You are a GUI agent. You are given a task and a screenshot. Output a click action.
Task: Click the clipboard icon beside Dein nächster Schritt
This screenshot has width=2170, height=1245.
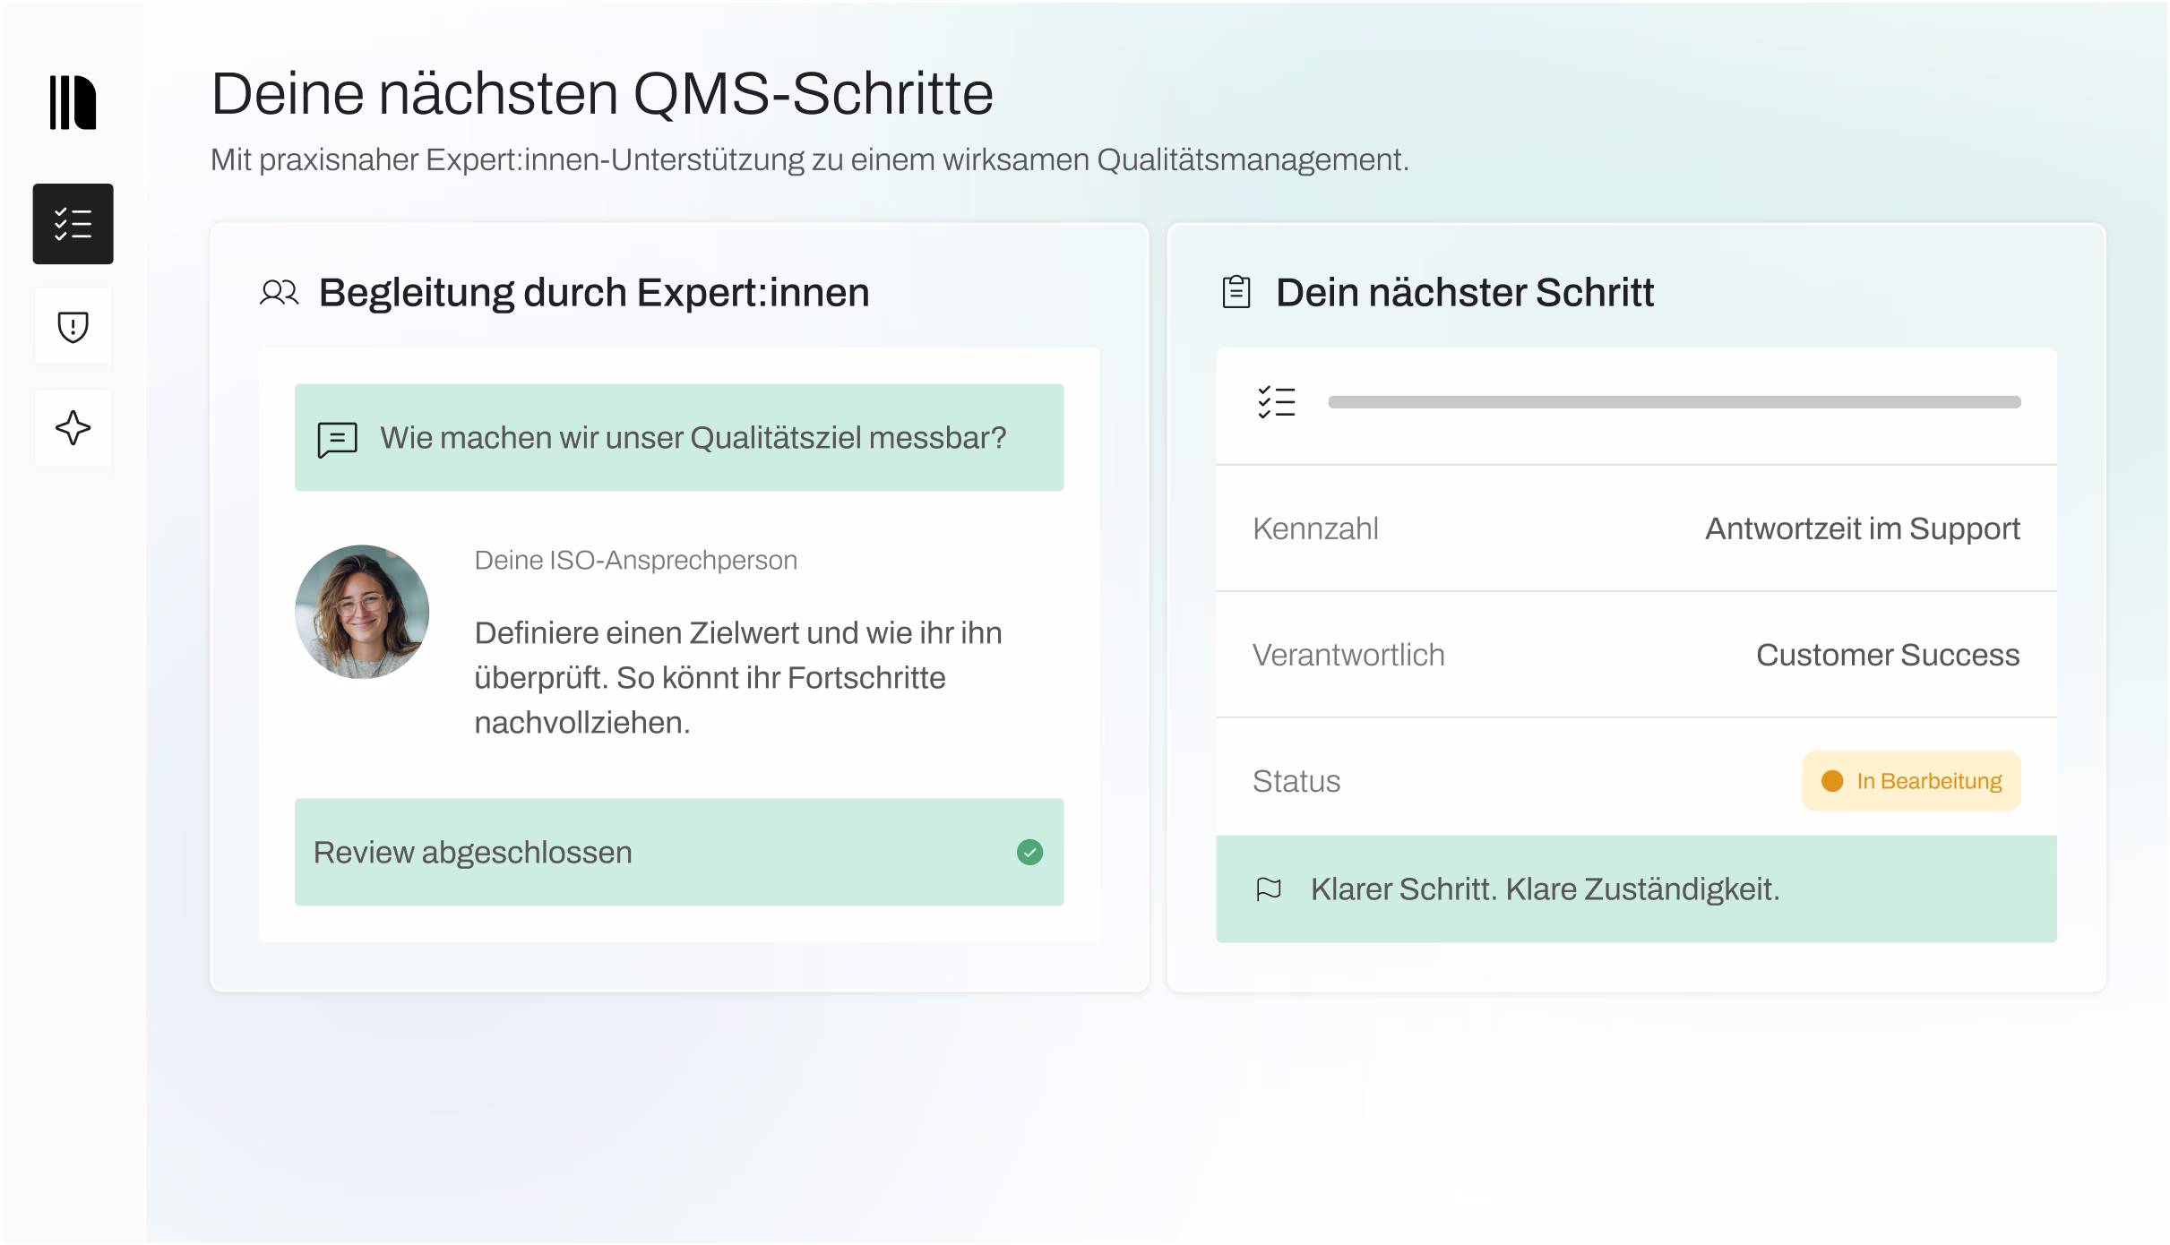click(1236, 292)
